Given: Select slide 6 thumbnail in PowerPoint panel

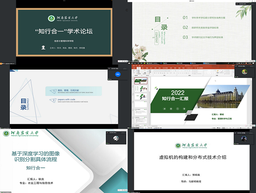Looking at the screenshot, I should tap(141, 120).
